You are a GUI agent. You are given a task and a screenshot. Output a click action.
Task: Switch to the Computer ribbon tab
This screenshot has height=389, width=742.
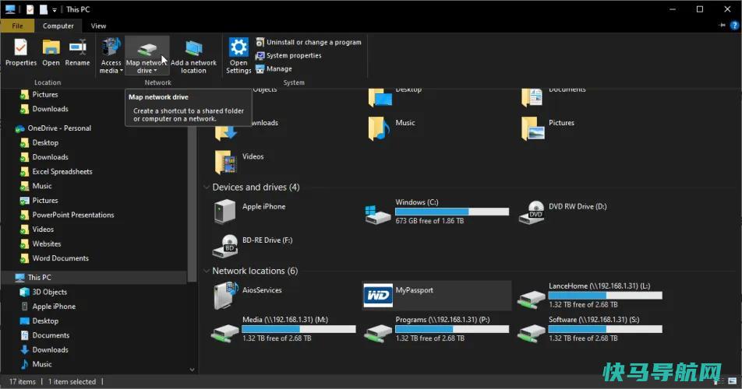[x=58, y=26]
